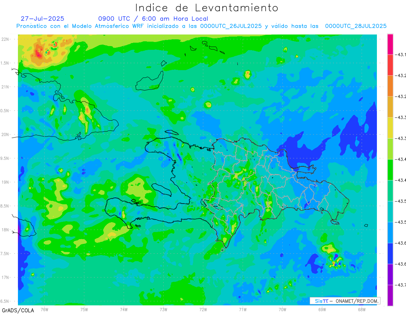Click the 70W longitude label
The width and height of the screenshot is (406, 314).
(x=283, y=309)
